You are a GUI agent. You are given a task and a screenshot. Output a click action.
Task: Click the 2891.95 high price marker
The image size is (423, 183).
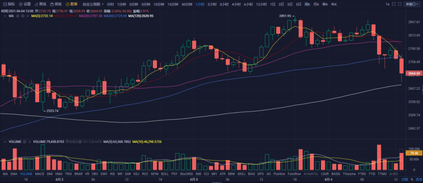coord(285,16)
